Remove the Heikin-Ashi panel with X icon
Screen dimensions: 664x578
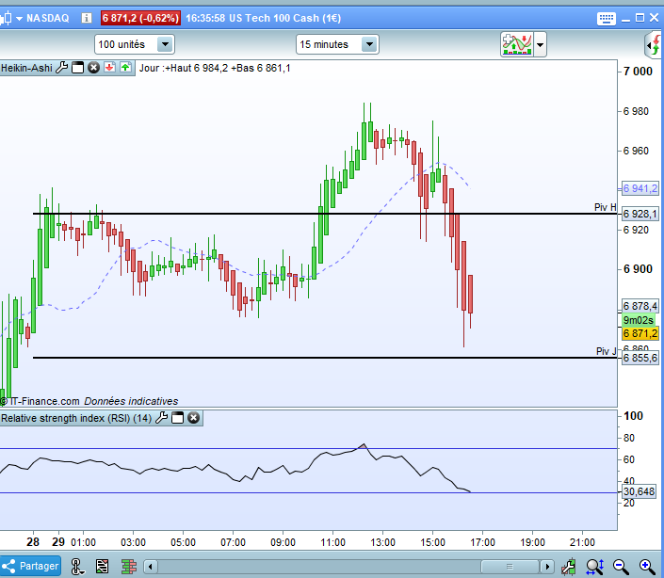tap(93, 68)
